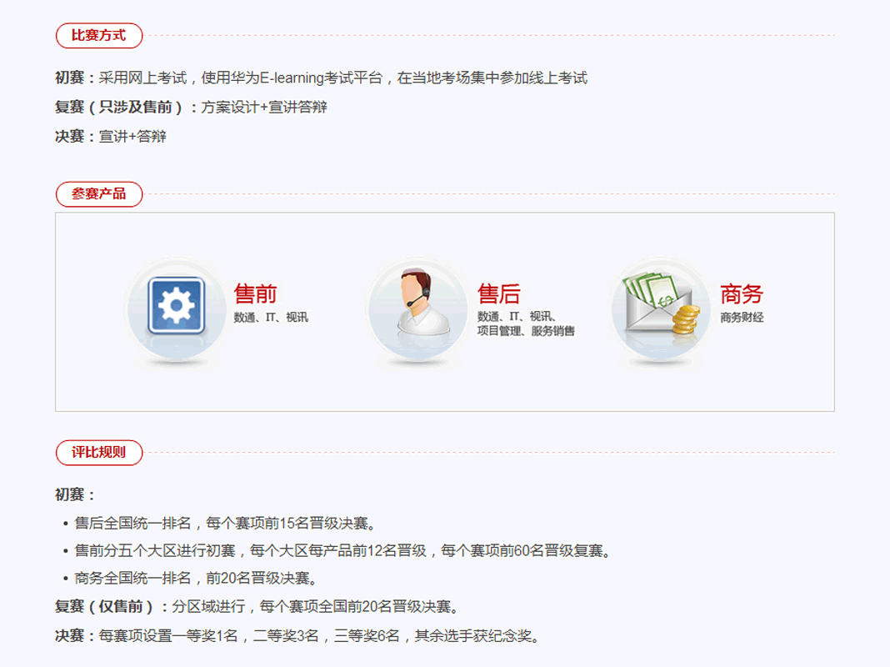Select the 评比规则 section badge

tap(99, 453)
